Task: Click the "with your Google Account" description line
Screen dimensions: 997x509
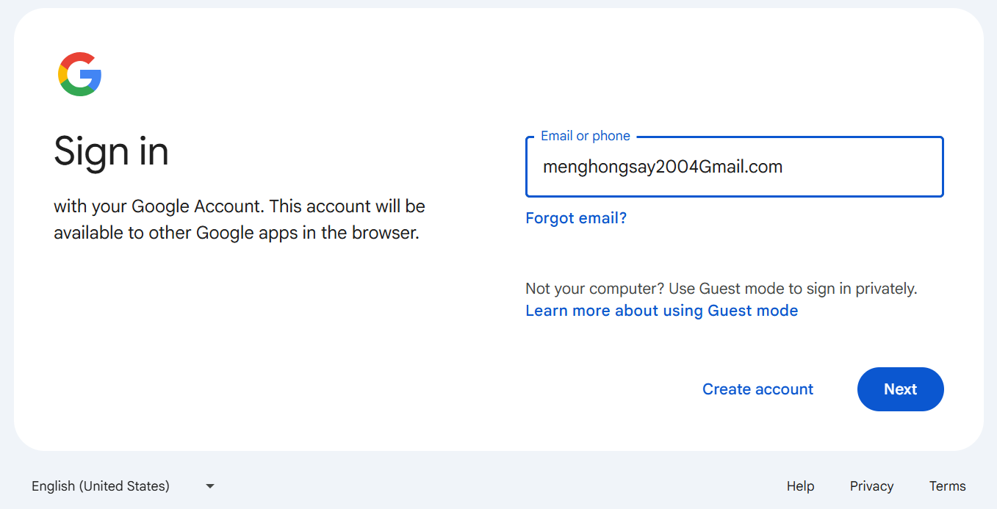Action: (239, 206)
